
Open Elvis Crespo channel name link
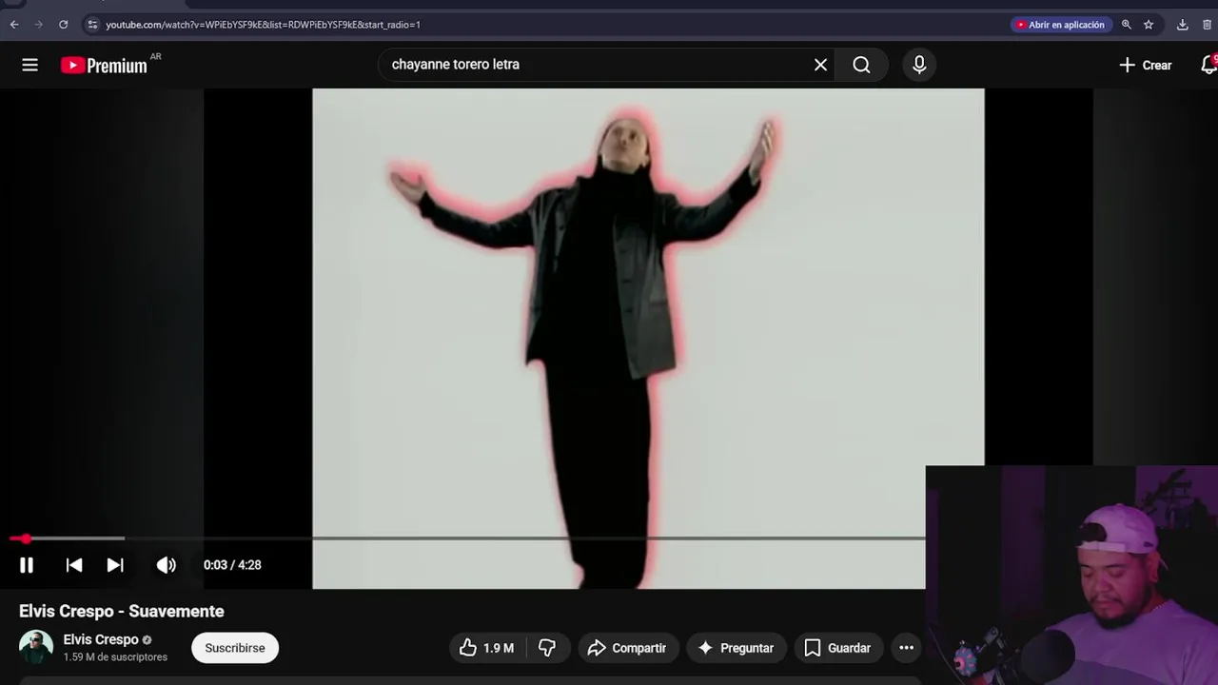[101, 639]
